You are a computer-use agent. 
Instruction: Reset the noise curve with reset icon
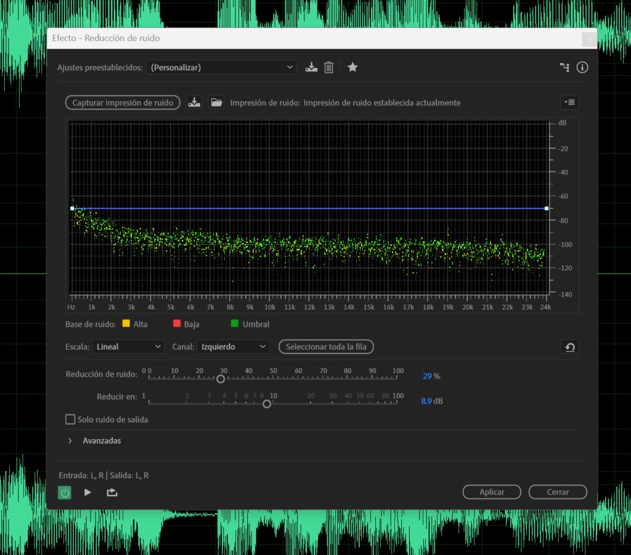(569, 347)
